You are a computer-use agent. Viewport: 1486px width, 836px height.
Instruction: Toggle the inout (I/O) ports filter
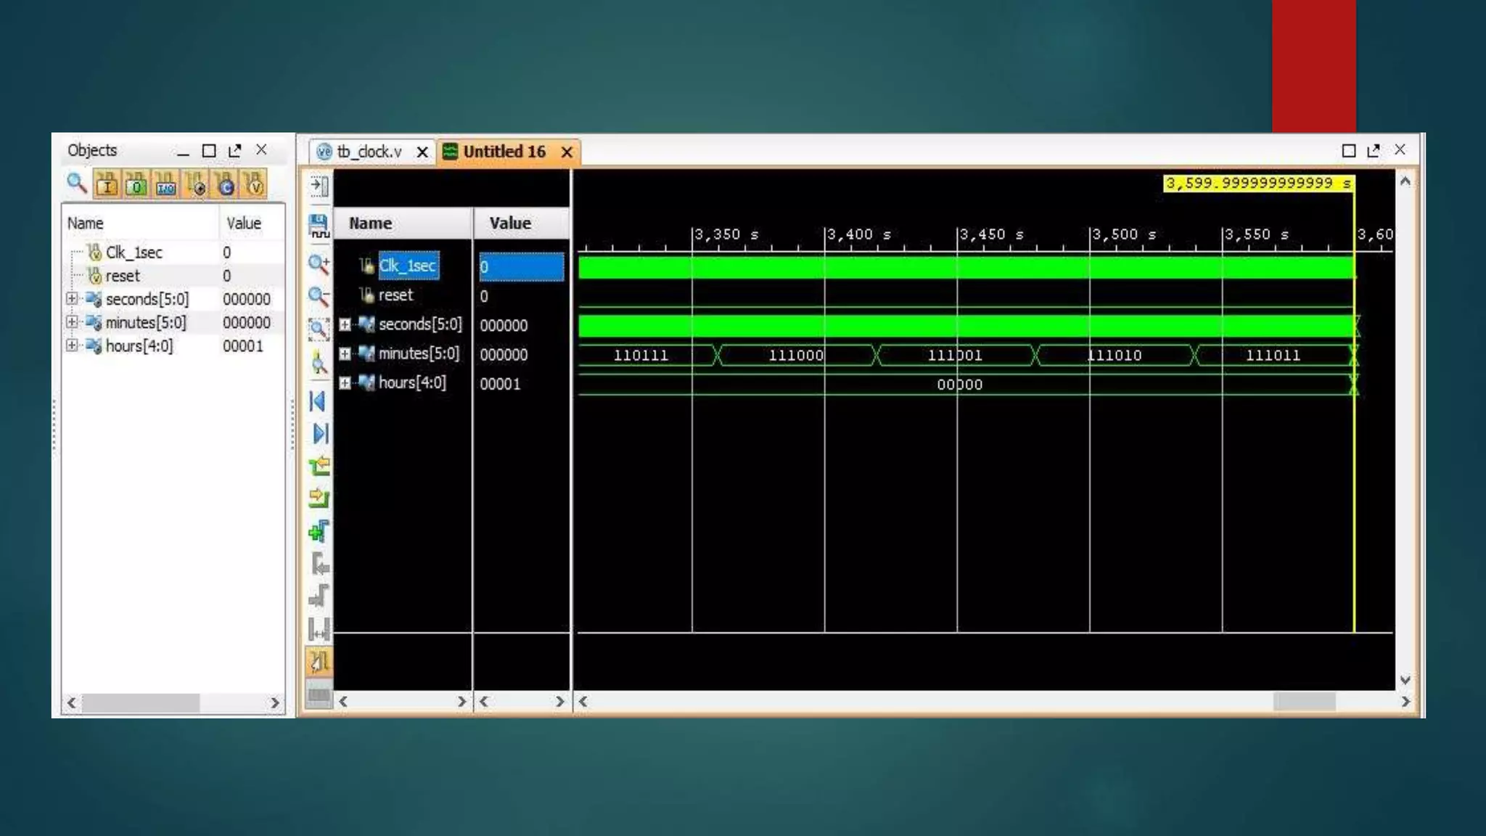pyautogui.click(x=165, y=184)
